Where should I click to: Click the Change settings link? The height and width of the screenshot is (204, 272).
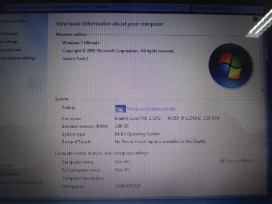pos(239,161)
